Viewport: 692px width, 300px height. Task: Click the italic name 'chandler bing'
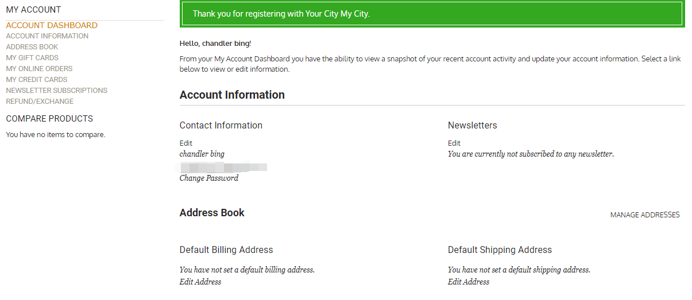[x=202, y=154]
